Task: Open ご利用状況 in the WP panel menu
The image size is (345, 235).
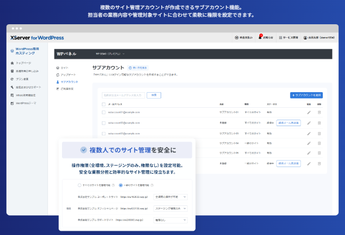Action: click(x=65, y=89)
